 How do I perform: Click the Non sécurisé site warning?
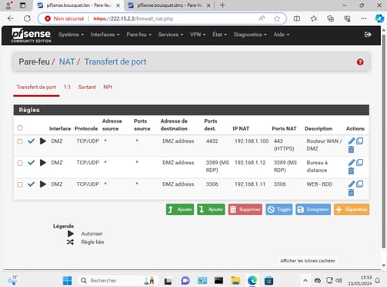[65, 18]
